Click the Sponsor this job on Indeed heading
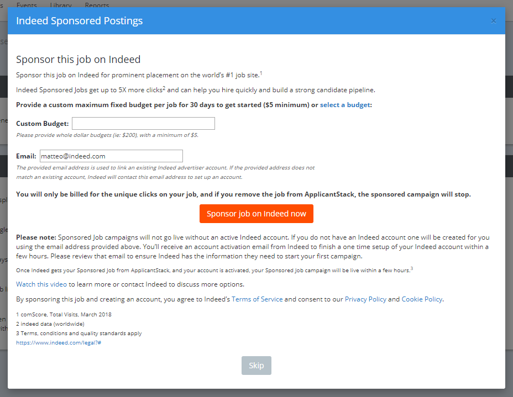 tap(79, 59)
